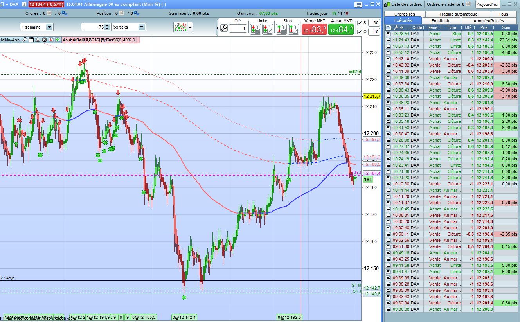
Task: Open details icon for the 10:43:10 order
Action: (x=388, y=59)
